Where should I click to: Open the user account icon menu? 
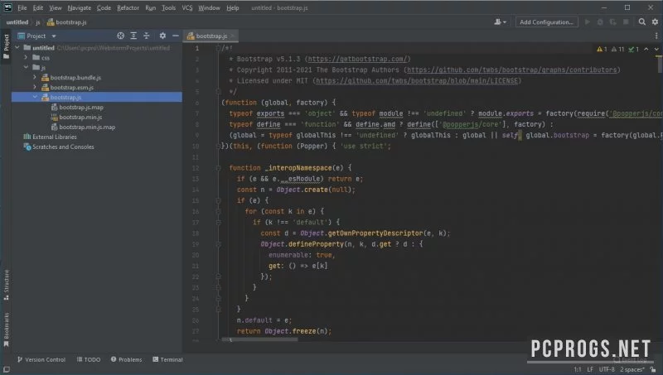[x=500, y=22]
